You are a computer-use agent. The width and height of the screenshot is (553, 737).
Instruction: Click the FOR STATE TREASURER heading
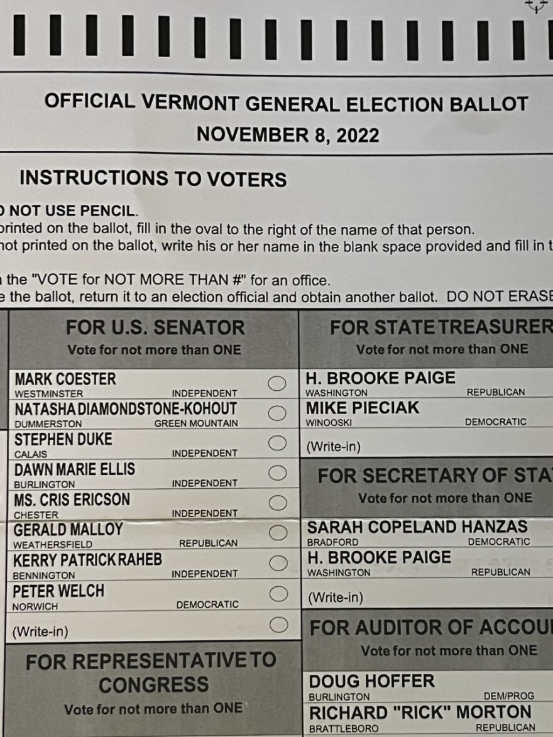pos(440,327)
